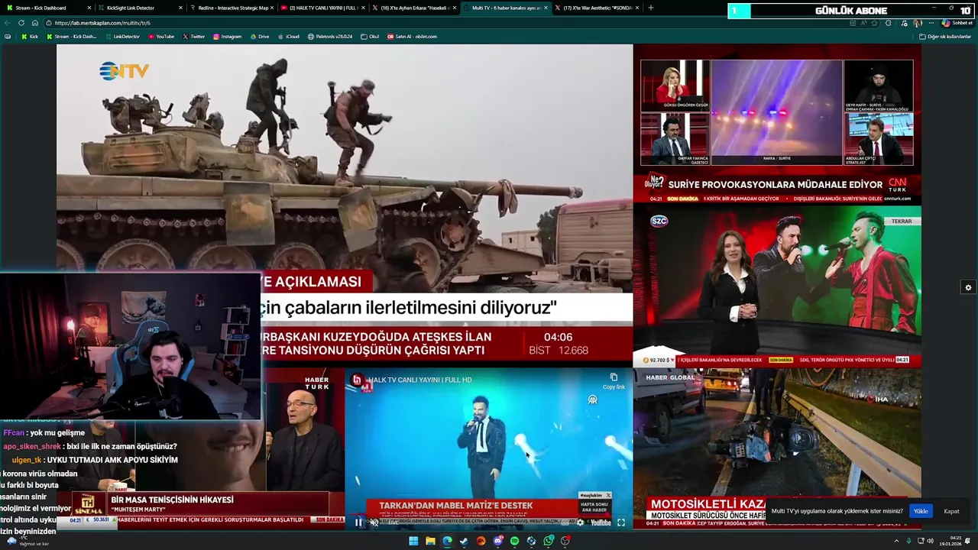The image size is (978, 550).
Task: Open Instagram bookmark
Action: tap(227, 37)
